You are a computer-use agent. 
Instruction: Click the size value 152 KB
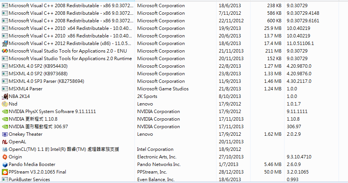274,58
